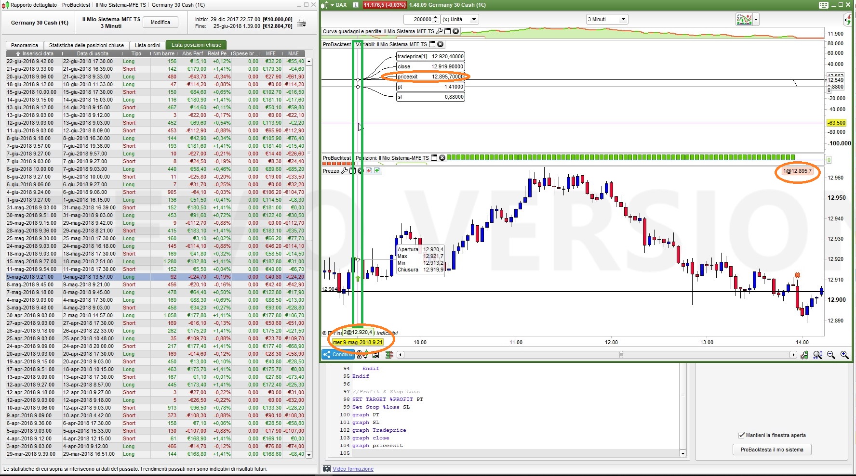
Task: Switch to the Panoramica tab
Action: pos(25,45)
